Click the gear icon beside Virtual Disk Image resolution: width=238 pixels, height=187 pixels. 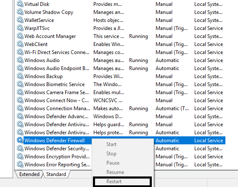(x=20, y=4)
